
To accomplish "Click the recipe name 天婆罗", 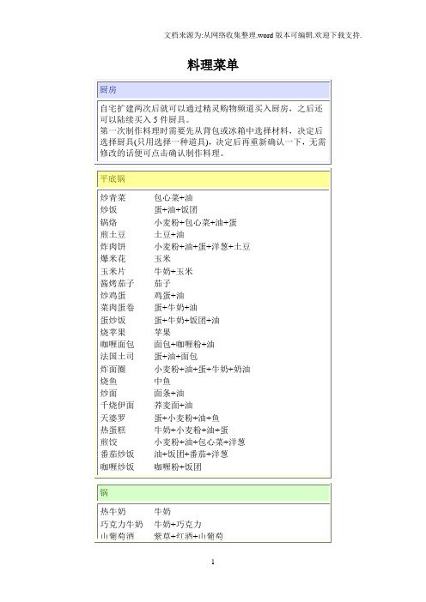I will 113,418.
